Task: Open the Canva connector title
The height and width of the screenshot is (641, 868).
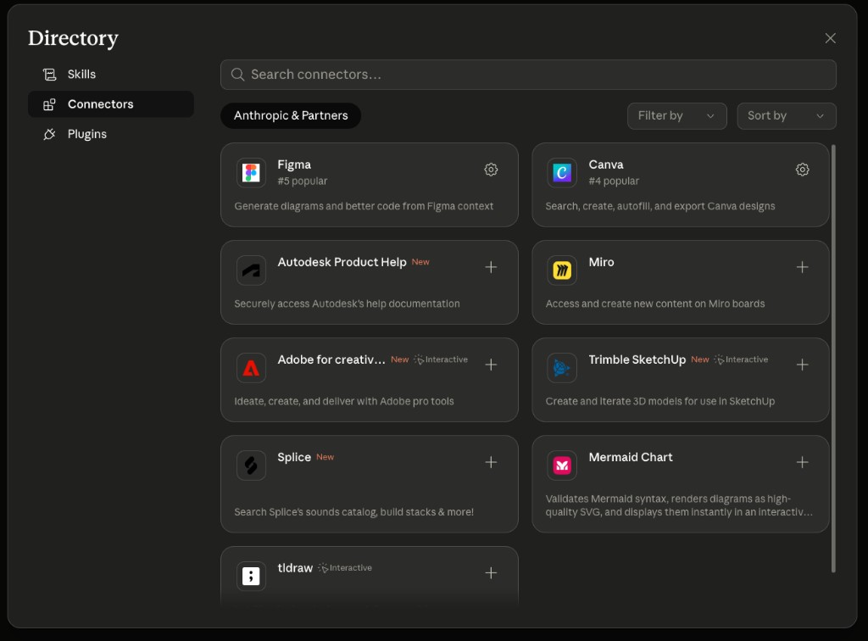Action: [605, 164]
